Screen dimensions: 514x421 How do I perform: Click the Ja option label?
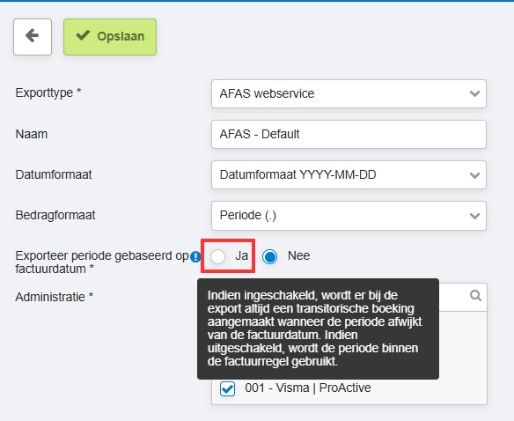coord(241,256)
